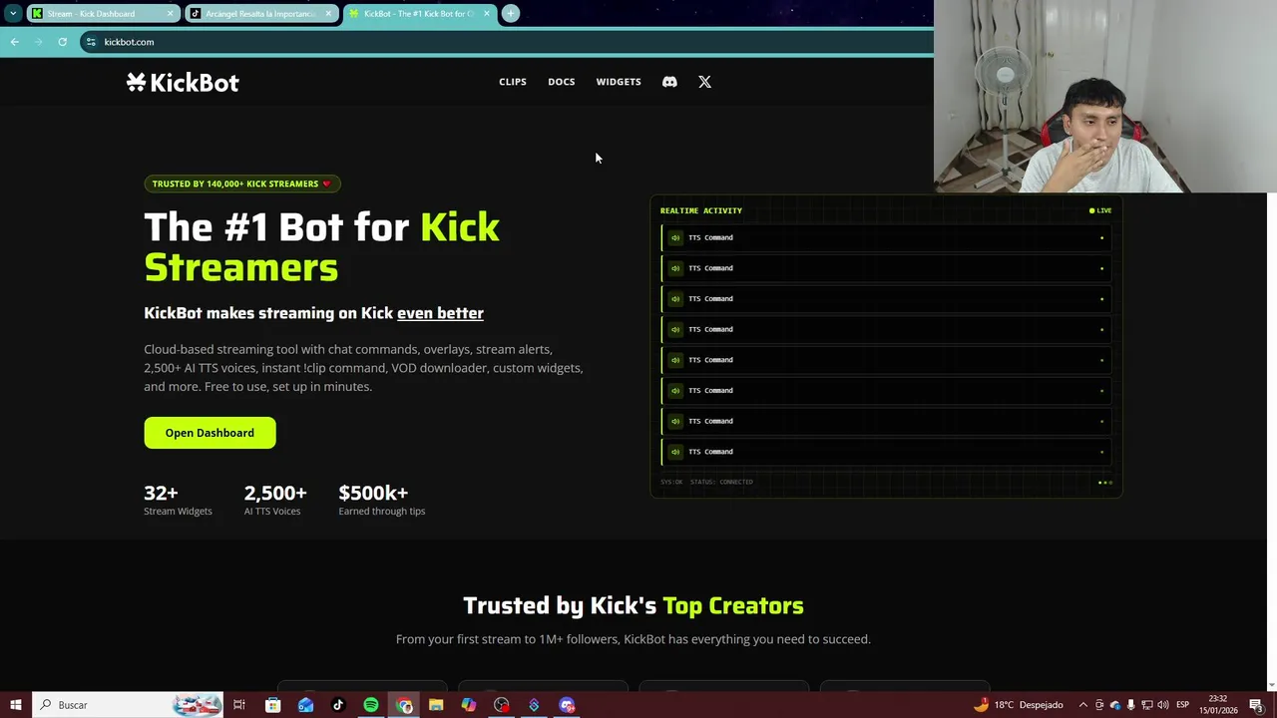This screenshot has height=718, width=1277.
Task: Click the '$500k+' Earned through tips stat
Action: tap(382, 500)
